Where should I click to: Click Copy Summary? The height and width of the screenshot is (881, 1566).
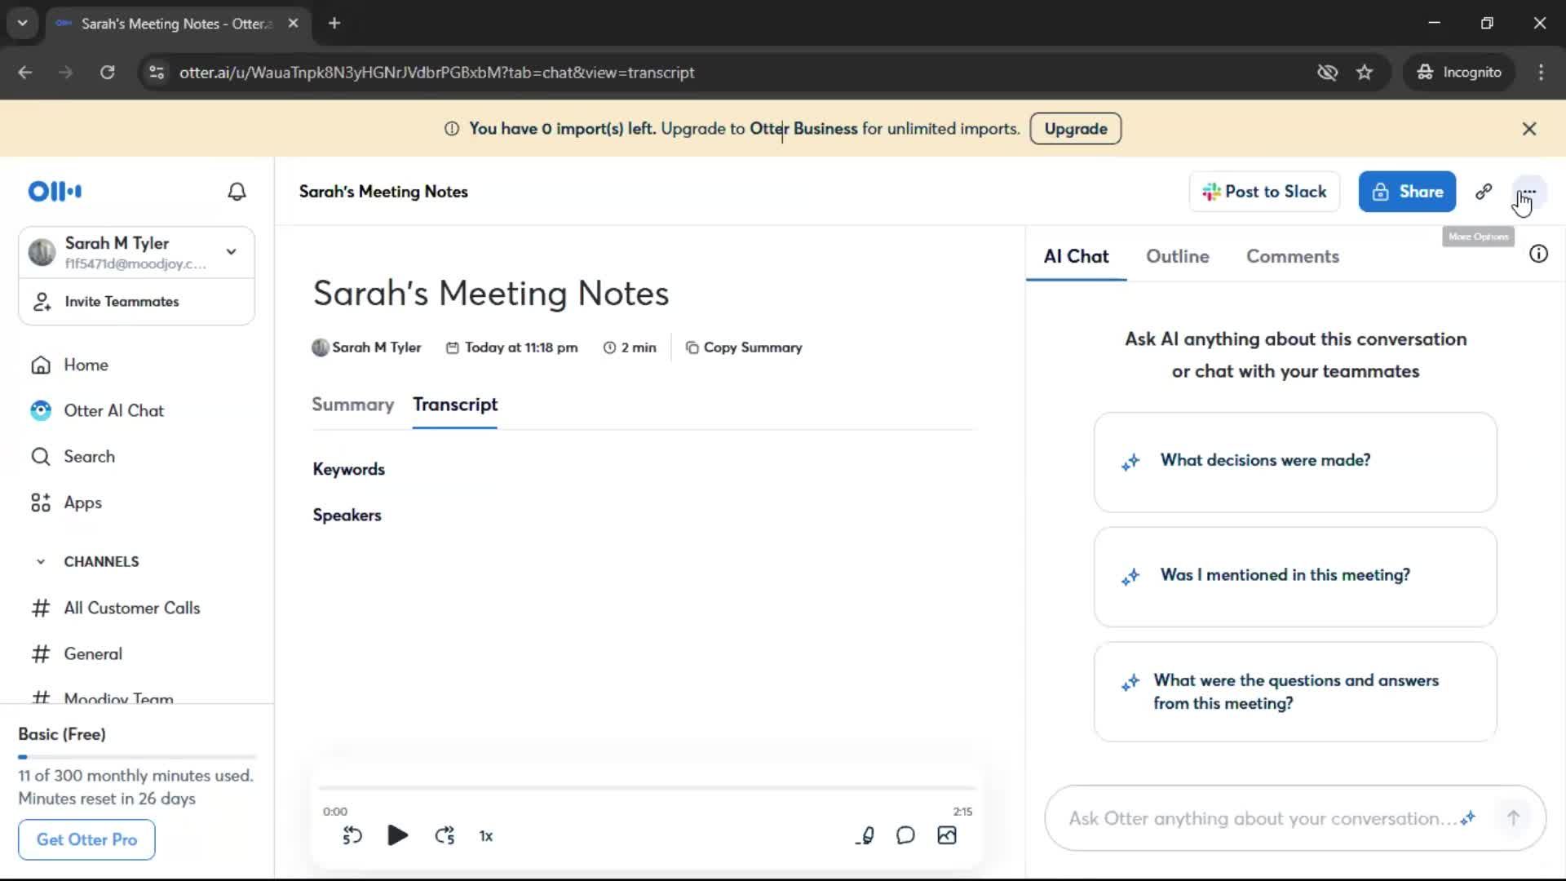coord(744,348)
